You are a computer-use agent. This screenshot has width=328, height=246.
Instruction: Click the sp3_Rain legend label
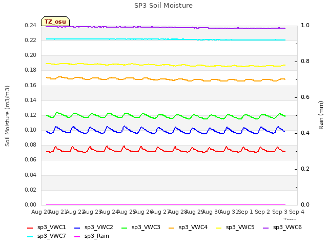[x=97, y=236]
